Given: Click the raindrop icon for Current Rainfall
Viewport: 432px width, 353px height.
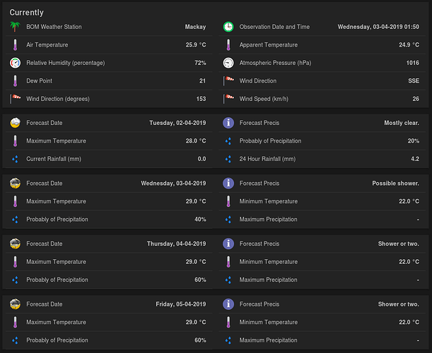Looking at the screenshot, I should click(15, 159).
